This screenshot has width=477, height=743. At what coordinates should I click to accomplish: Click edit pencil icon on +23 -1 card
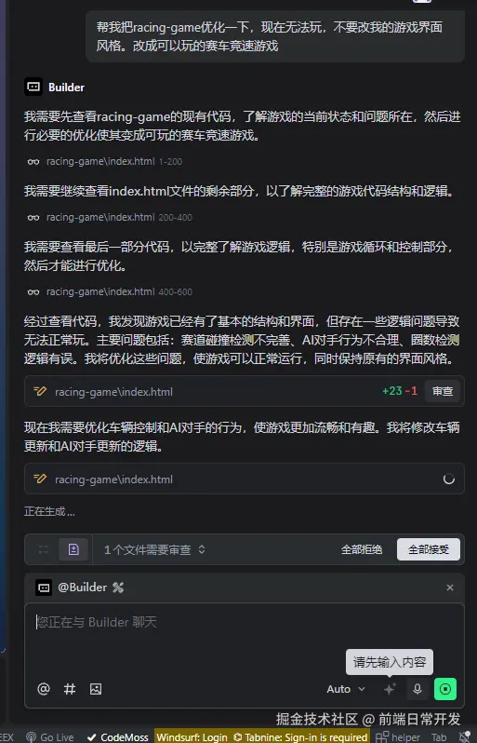[x=40, y=391]
